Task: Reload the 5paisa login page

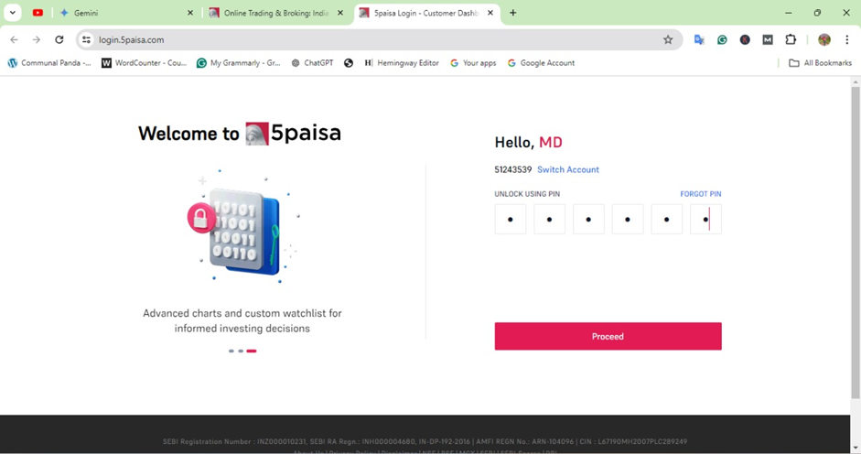Action: pos(59,39)
